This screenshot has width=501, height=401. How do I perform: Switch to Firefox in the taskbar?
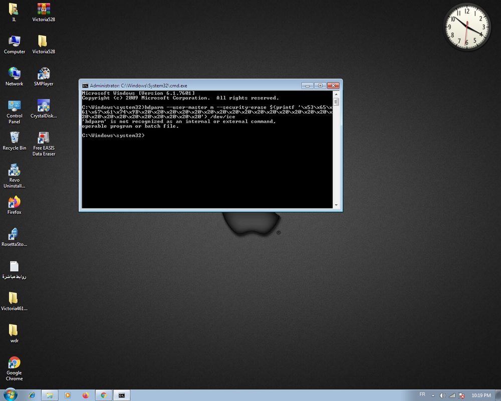tap(85, 395)
